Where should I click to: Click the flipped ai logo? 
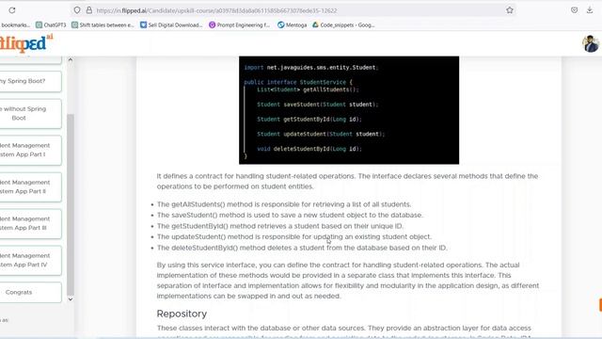tap(26, 43)
